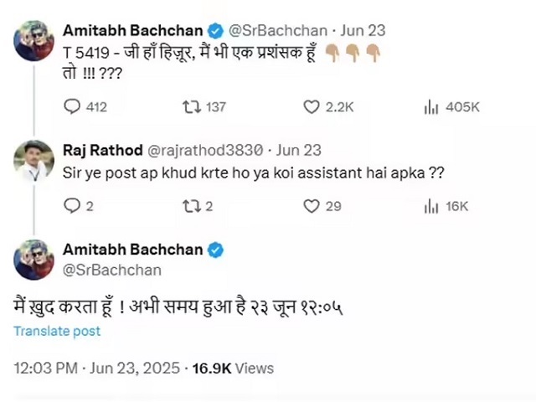Like Raj Rathod's comment

[312, 206]
